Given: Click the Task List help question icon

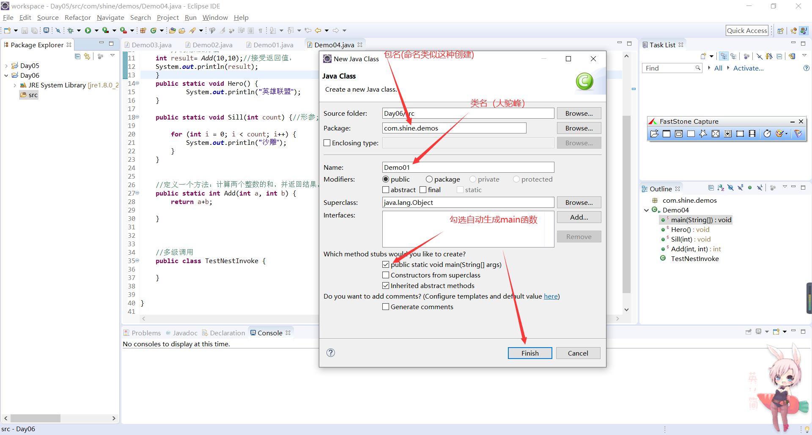Looking at the screenshot, I should coord(806,68).
